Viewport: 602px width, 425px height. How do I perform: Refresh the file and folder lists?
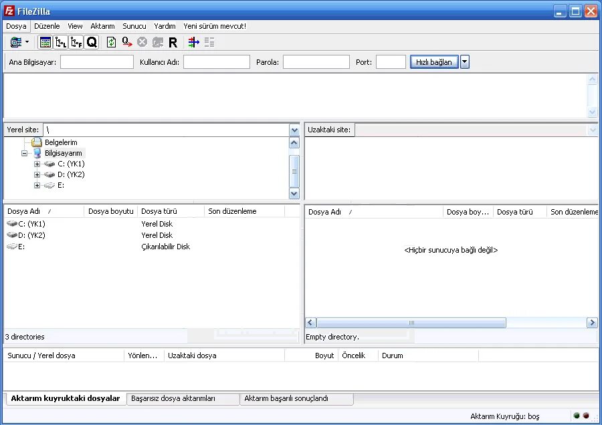(111, 42)
